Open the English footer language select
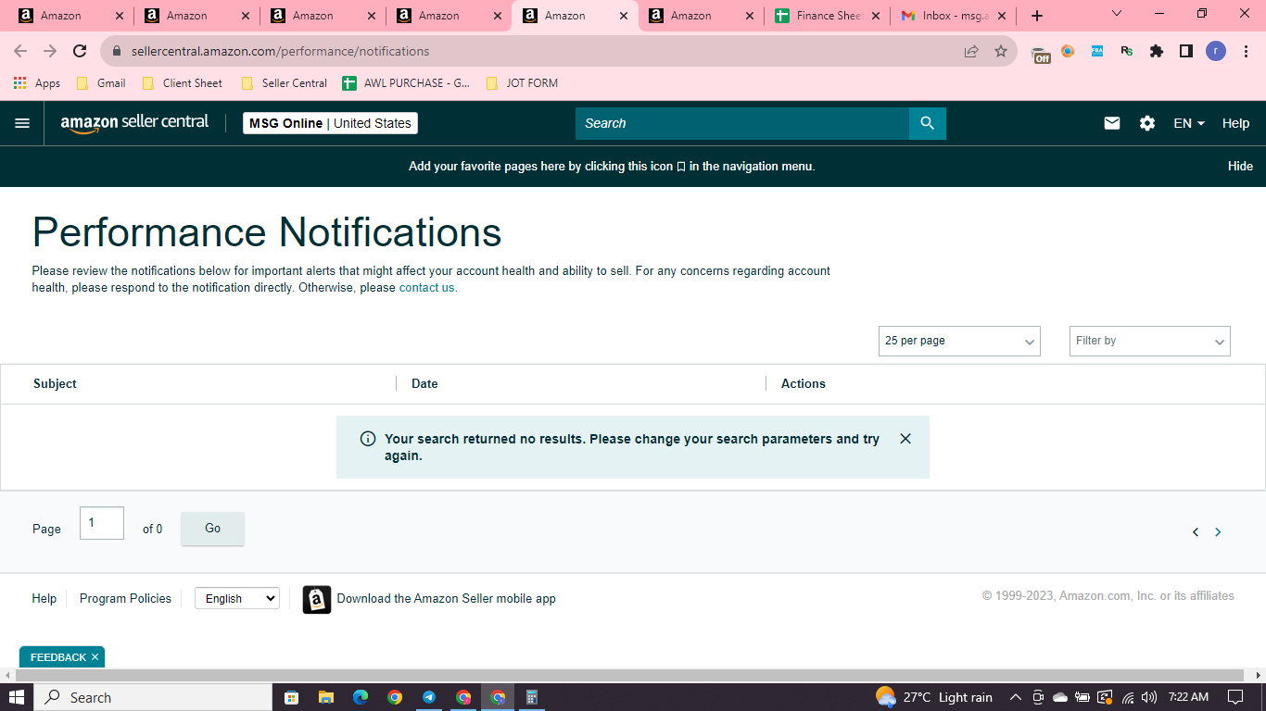 (237, 599)
